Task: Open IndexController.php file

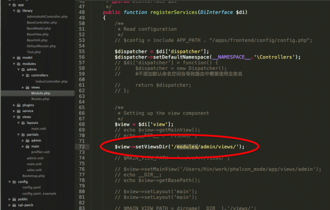Action: 51,81
